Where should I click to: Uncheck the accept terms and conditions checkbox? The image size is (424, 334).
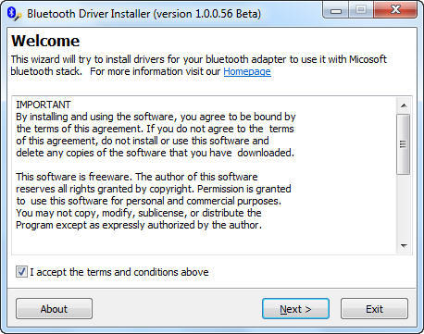[21, 272]
